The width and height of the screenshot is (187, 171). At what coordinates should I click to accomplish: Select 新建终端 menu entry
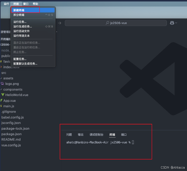[33, 10]
